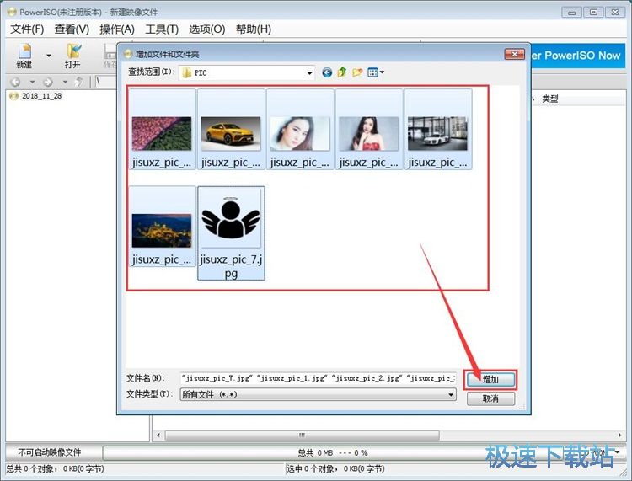Click the scrollbar left arrow
This screenshot has width=632, height=481.
tap(158, 435)
